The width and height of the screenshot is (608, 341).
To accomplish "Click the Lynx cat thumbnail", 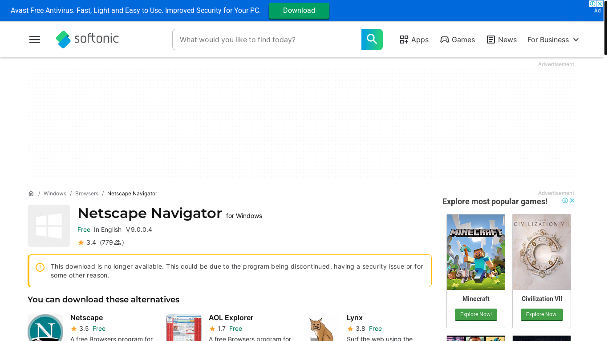I will (x=322, y=328).
